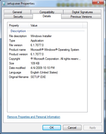Confirm with the OK button

tap(52, 128)
